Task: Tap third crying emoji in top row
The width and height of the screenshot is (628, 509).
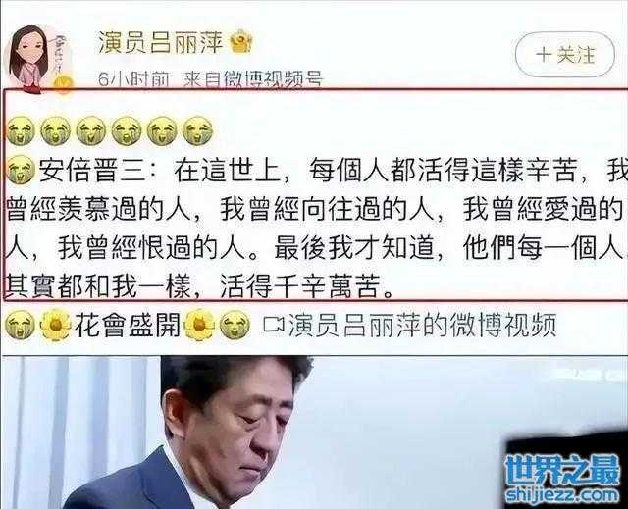Action: pyautogui.click(x=91, y=130)
